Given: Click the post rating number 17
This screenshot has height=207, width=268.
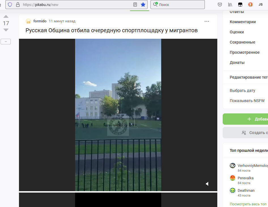Looking at the screenshot, I should pos(6,23).
